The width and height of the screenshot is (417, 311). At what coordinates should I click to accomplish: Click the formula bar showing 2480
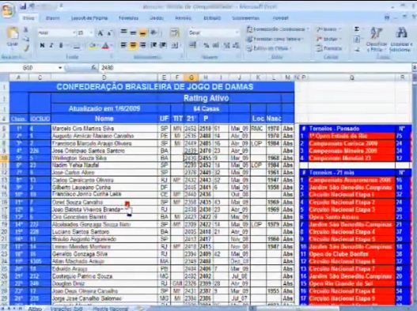256,68
